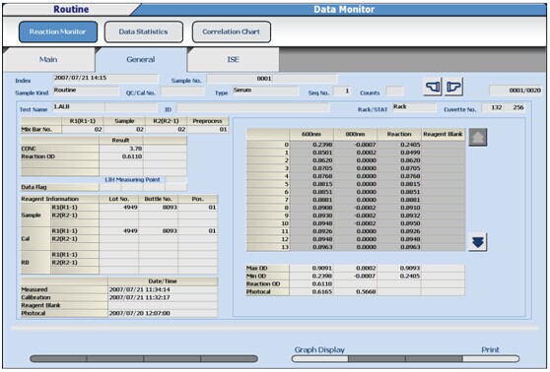Click point 13 row number

268,247
